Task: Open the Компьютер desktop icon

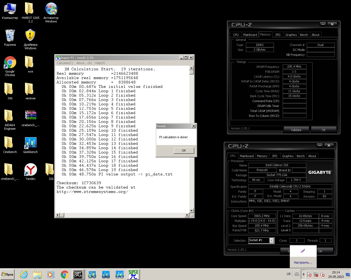Action: (10, 11)
